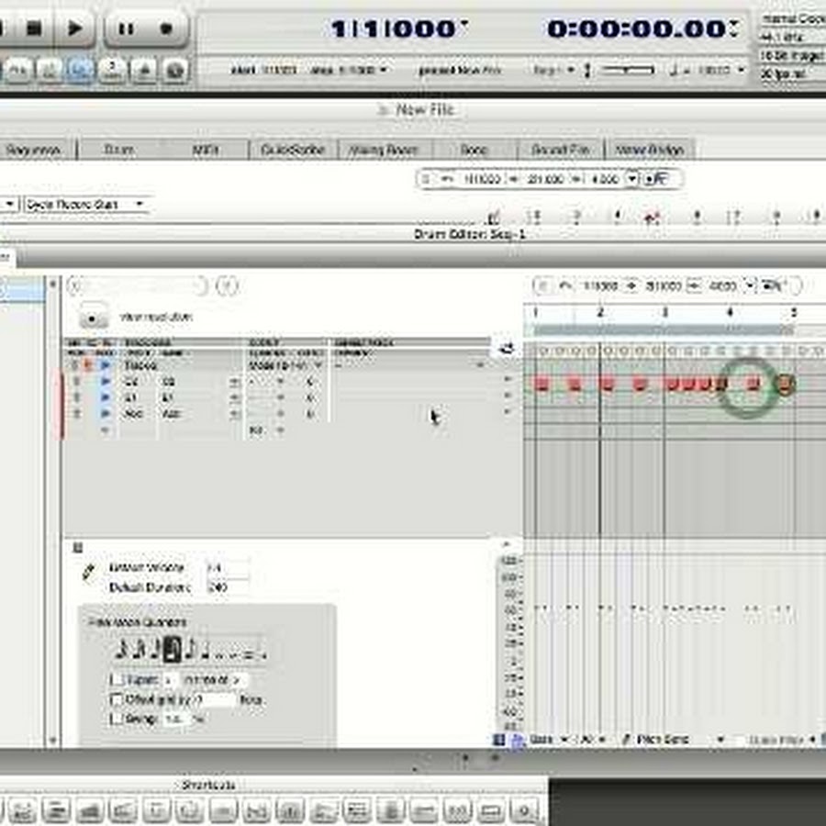Click the Drum Editor search field
The height and width of the screenshot is (826, 826).
click(x=139, y=286)
